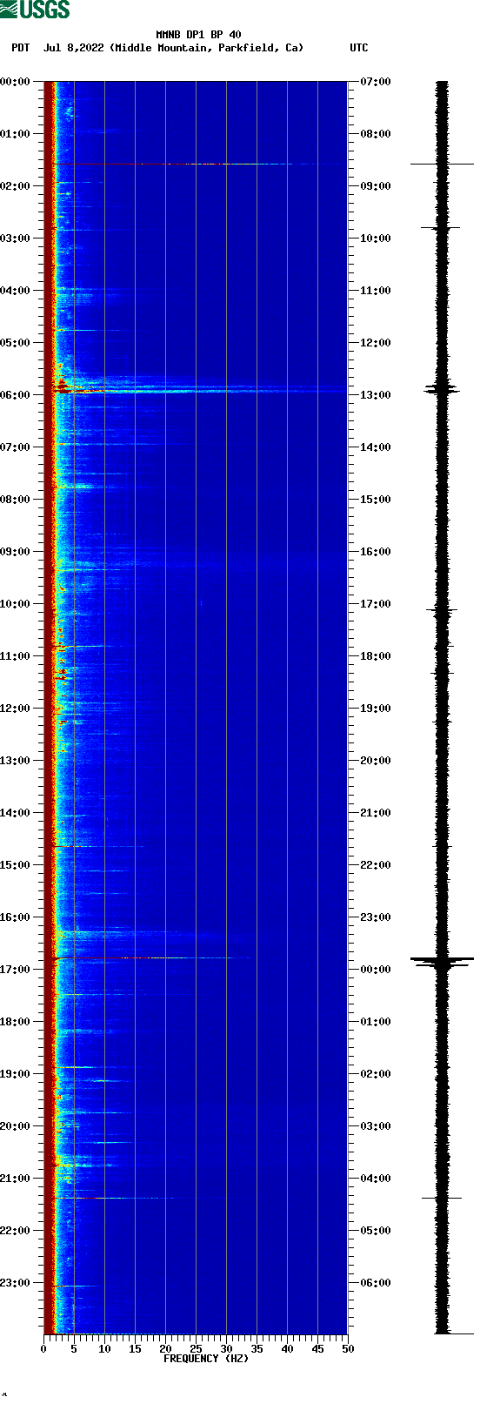The width and height of the screenshot is (480, 1404).
Task: Click the 23:00 PDT time label on left axis
Action: click(x=16, y=1283)
